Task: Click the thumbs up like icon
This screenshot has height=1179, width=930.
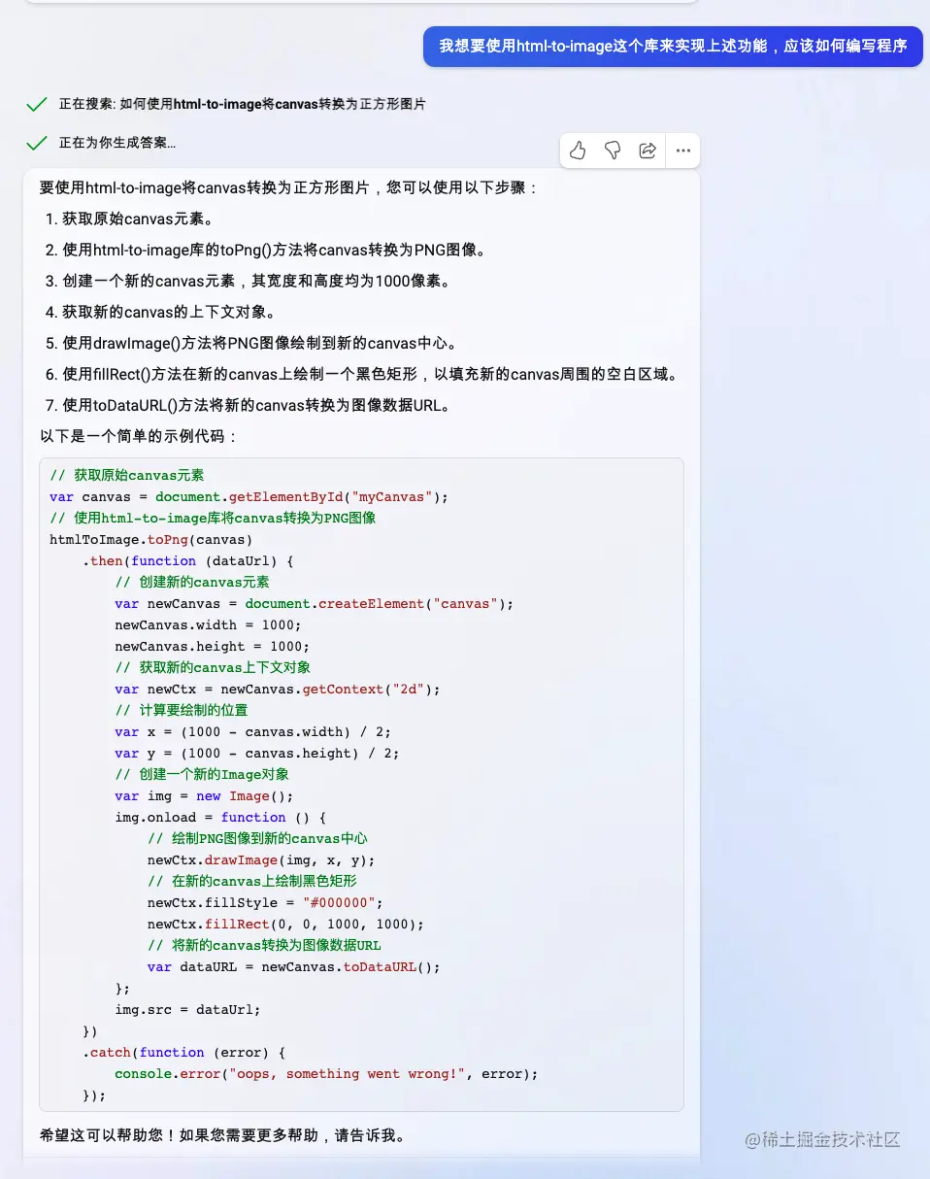Action: pyautogui.click(x=578, y=151)
